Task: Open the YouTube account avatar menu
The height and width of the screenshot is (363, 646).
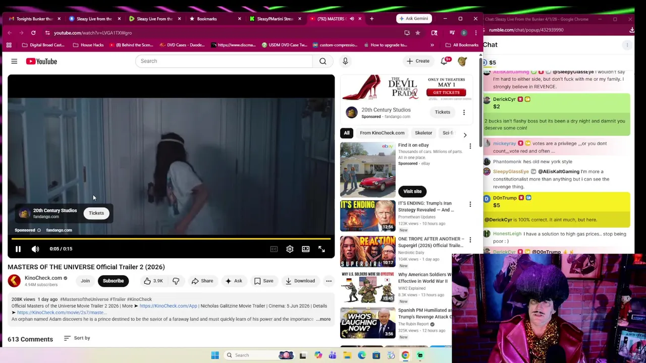Action: tap(462, 61)
